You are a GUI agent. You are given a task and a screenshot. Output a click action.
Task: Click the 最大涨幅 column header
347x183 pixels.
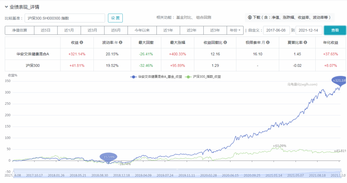coord(178,42)
